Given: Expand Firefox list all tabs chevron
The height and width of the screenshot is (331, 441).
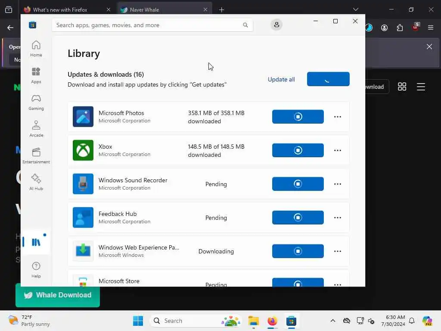Looking at the screenshot, I should click(x=355, y=9).
